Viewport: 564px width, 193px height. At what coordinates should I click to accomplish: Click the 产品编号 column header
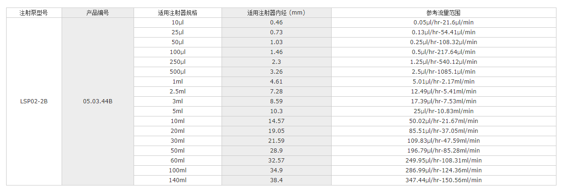(98, 13)
